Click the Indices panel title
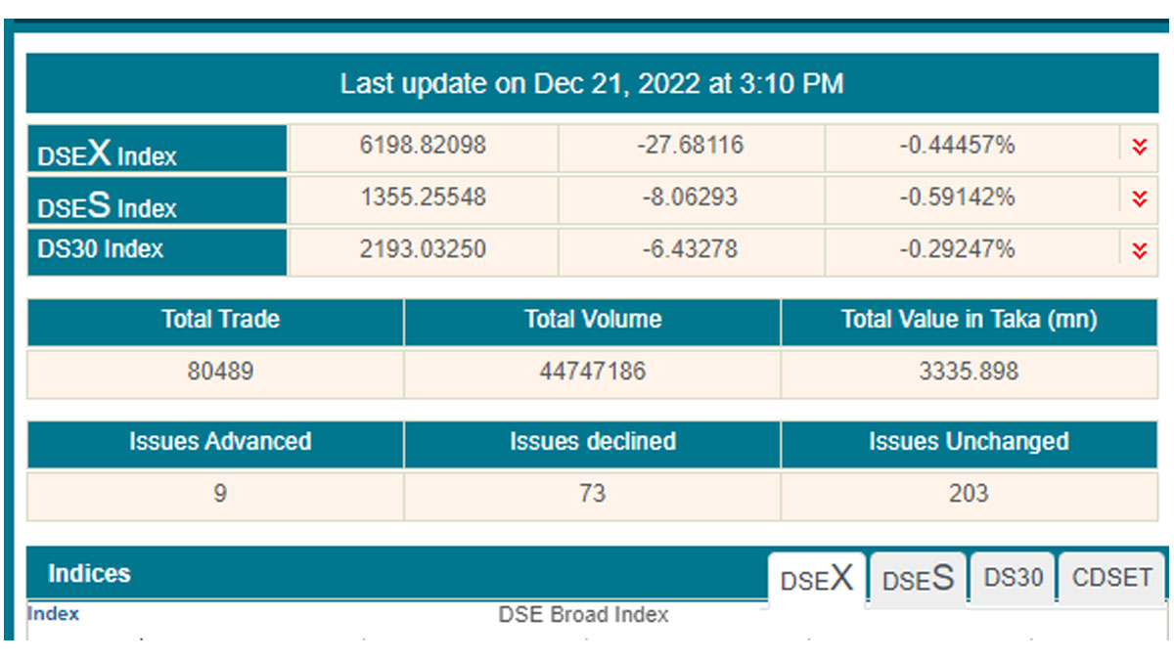Image resolution: width=1174 pixels, height=660 pixels. pyautogui.click(x=89, y=574)
